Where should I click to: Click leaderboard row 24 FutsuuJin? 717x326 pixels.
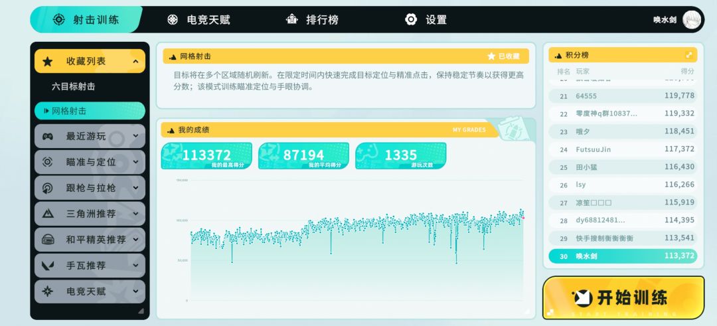tap(623, 149)
